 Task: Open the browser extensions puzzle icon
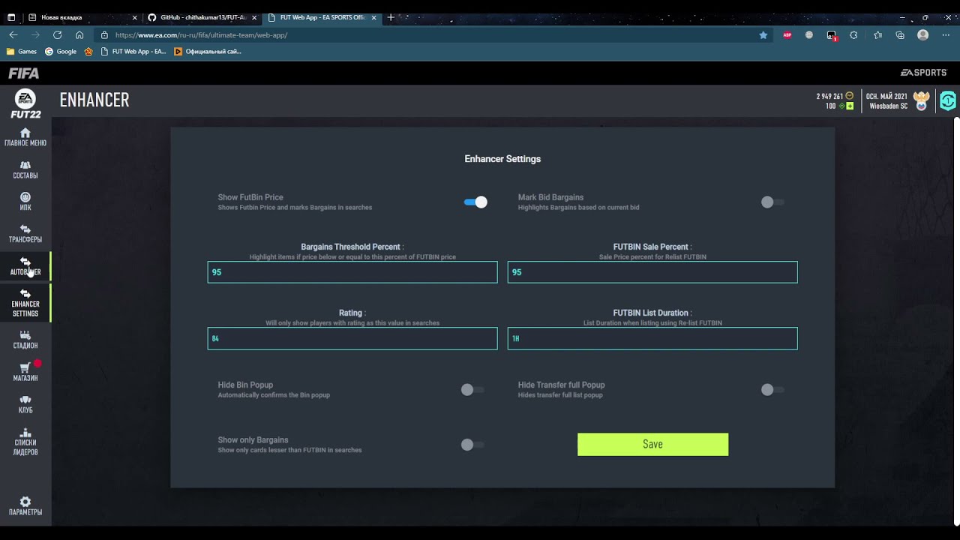point(853,35)
